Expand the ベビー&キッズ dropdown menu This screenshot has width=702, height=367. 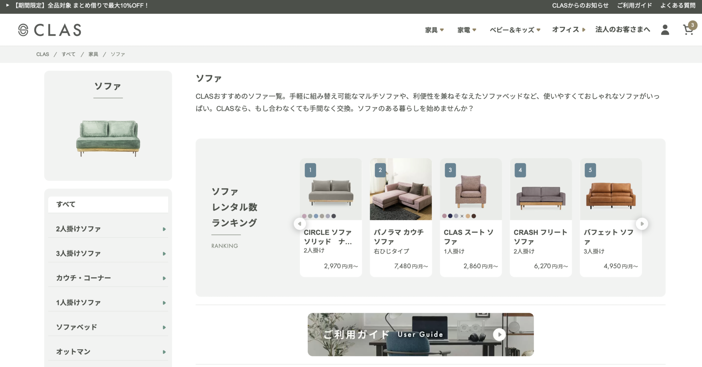pos(515,30)
